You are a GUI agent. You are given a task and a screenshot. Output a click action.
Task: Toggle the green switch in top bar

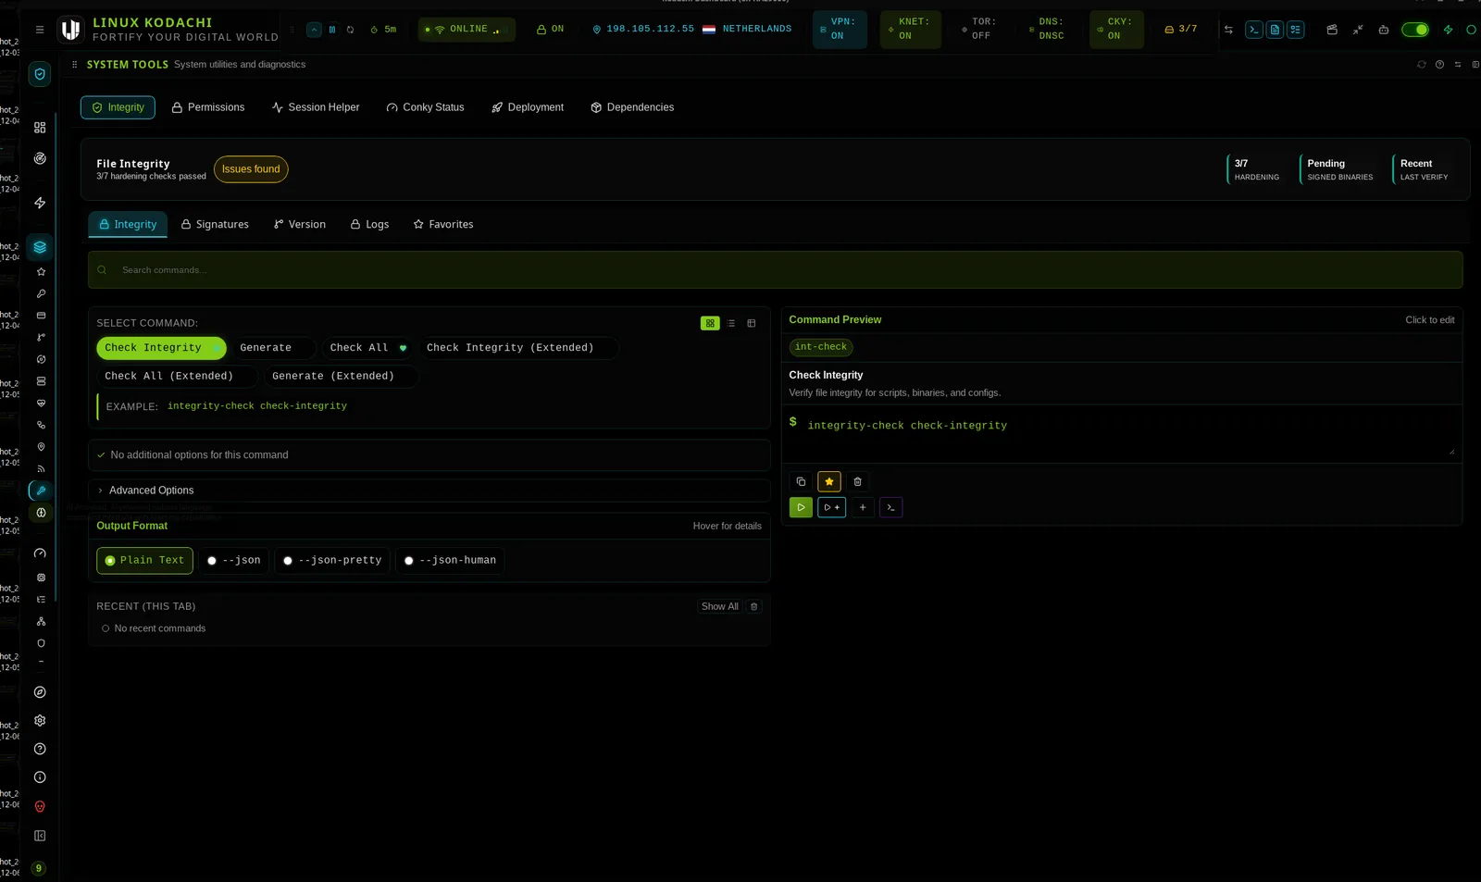coord(1415,30)
